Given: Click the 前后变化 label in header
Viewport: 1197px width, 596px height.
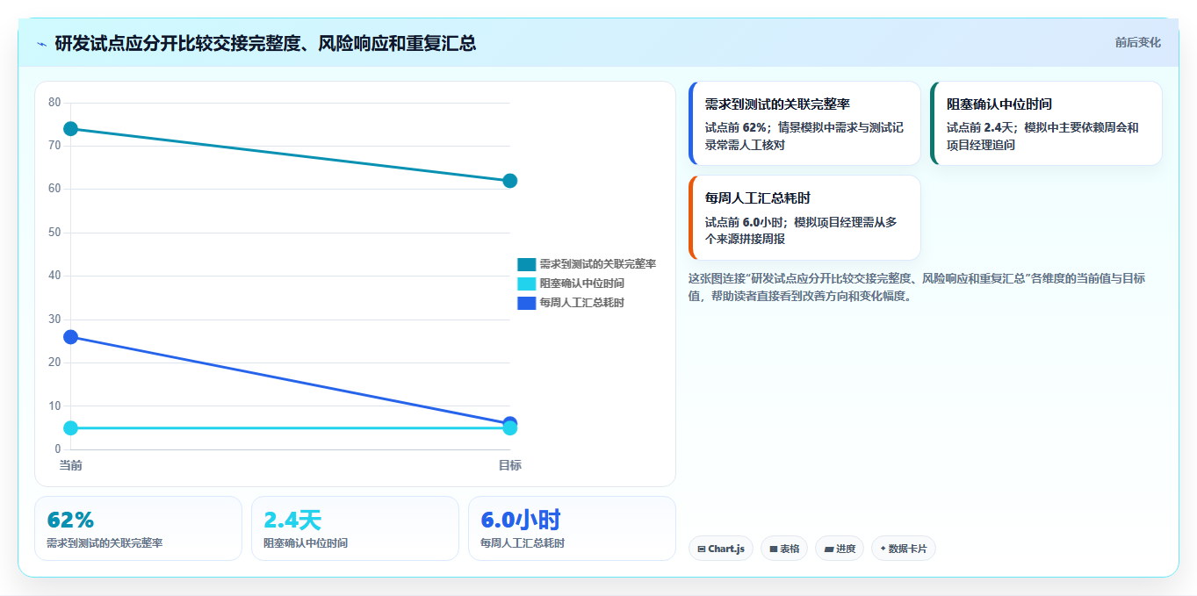Looking at the screenshot, I should click(1137, 42).
